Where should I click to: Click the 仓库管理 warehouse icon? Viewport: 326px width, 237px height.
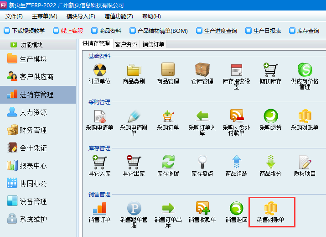202,71
